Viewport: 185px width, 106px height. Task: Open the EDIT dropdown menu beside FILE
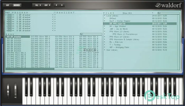[47, 5]
